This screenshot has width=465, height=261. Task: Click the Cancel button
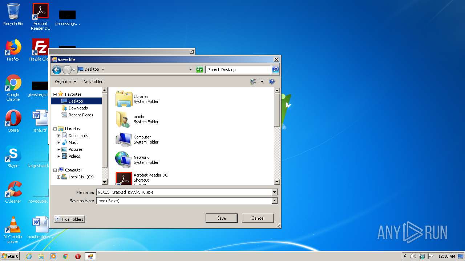pyautogui.click(x=258, y=218)
